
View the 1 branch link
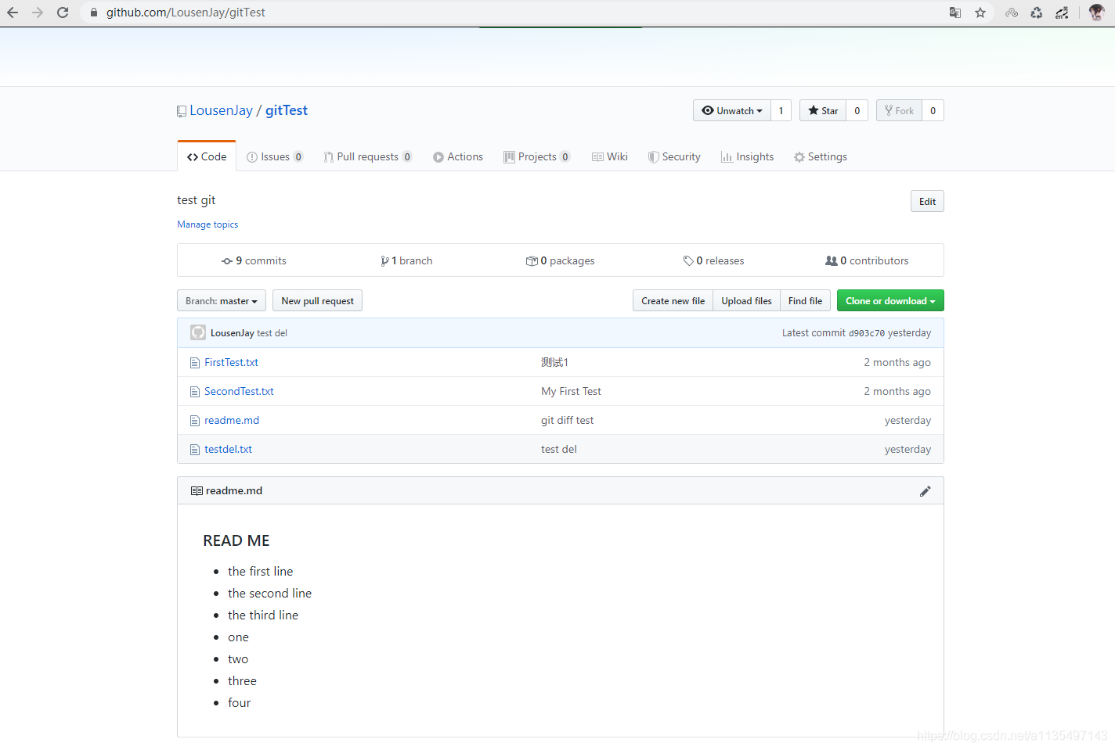(x=406, y=261)
